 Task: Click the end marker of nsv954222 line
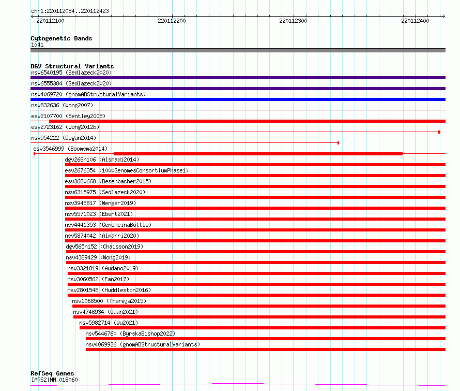coord(338,143)
